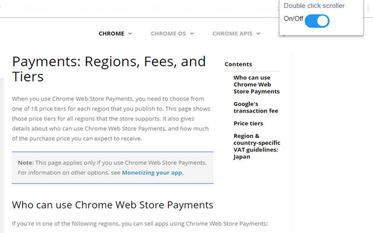This screenshot has width=373, height=233.
Task: Click the Double click scroller popup title
Action: (314, 6)
